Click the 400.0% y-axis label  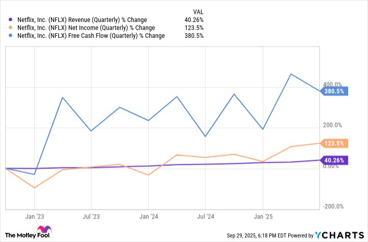pyautogui.click(x=332, y=84)
